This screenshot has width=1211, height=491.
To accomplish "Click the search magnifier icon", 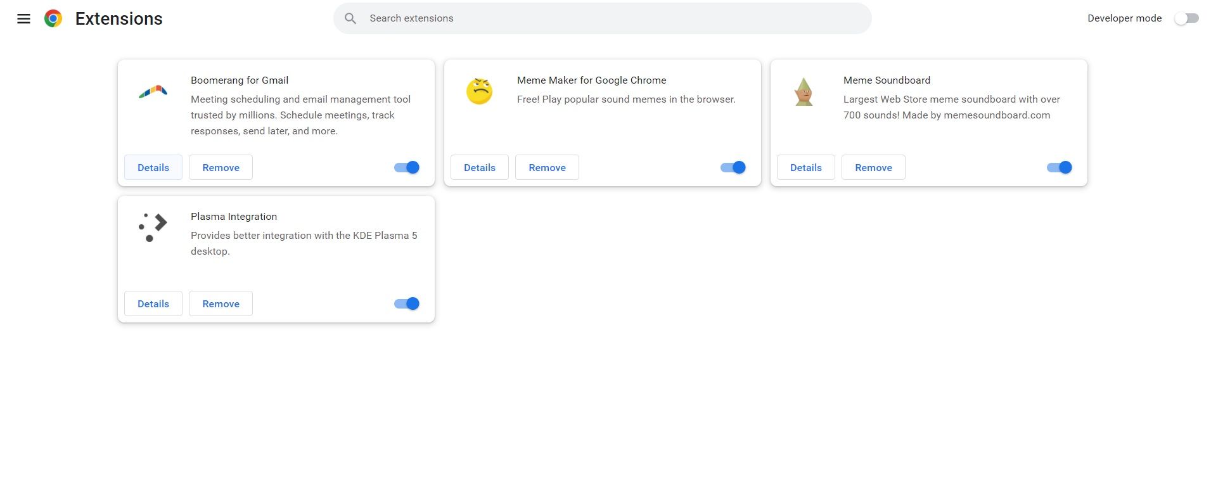I will click(350, 18).
